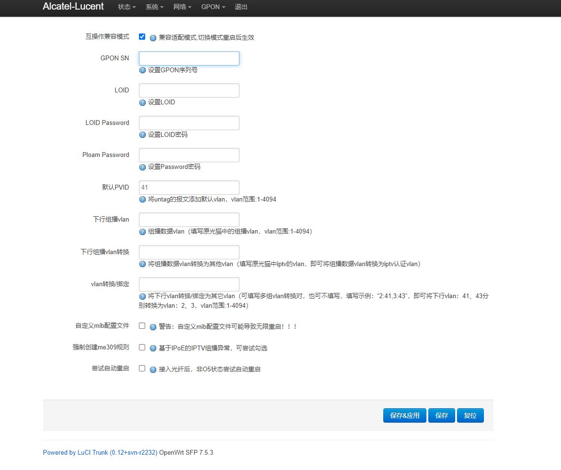Enable 尝试自动重启 checkbox
This screenshot has height=470, width=561.
click(x=142, y=369)
